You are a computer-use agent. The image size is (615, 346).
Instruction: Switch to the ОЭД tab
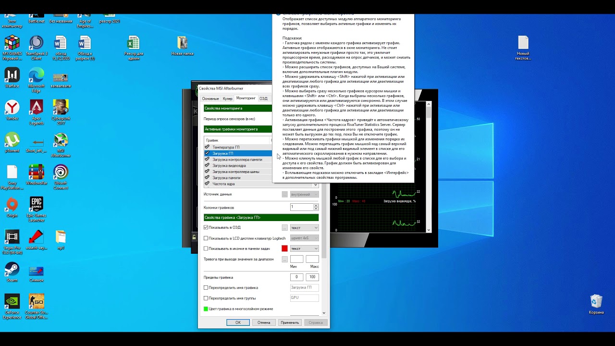pyautogui.click(x=264, y=99)
